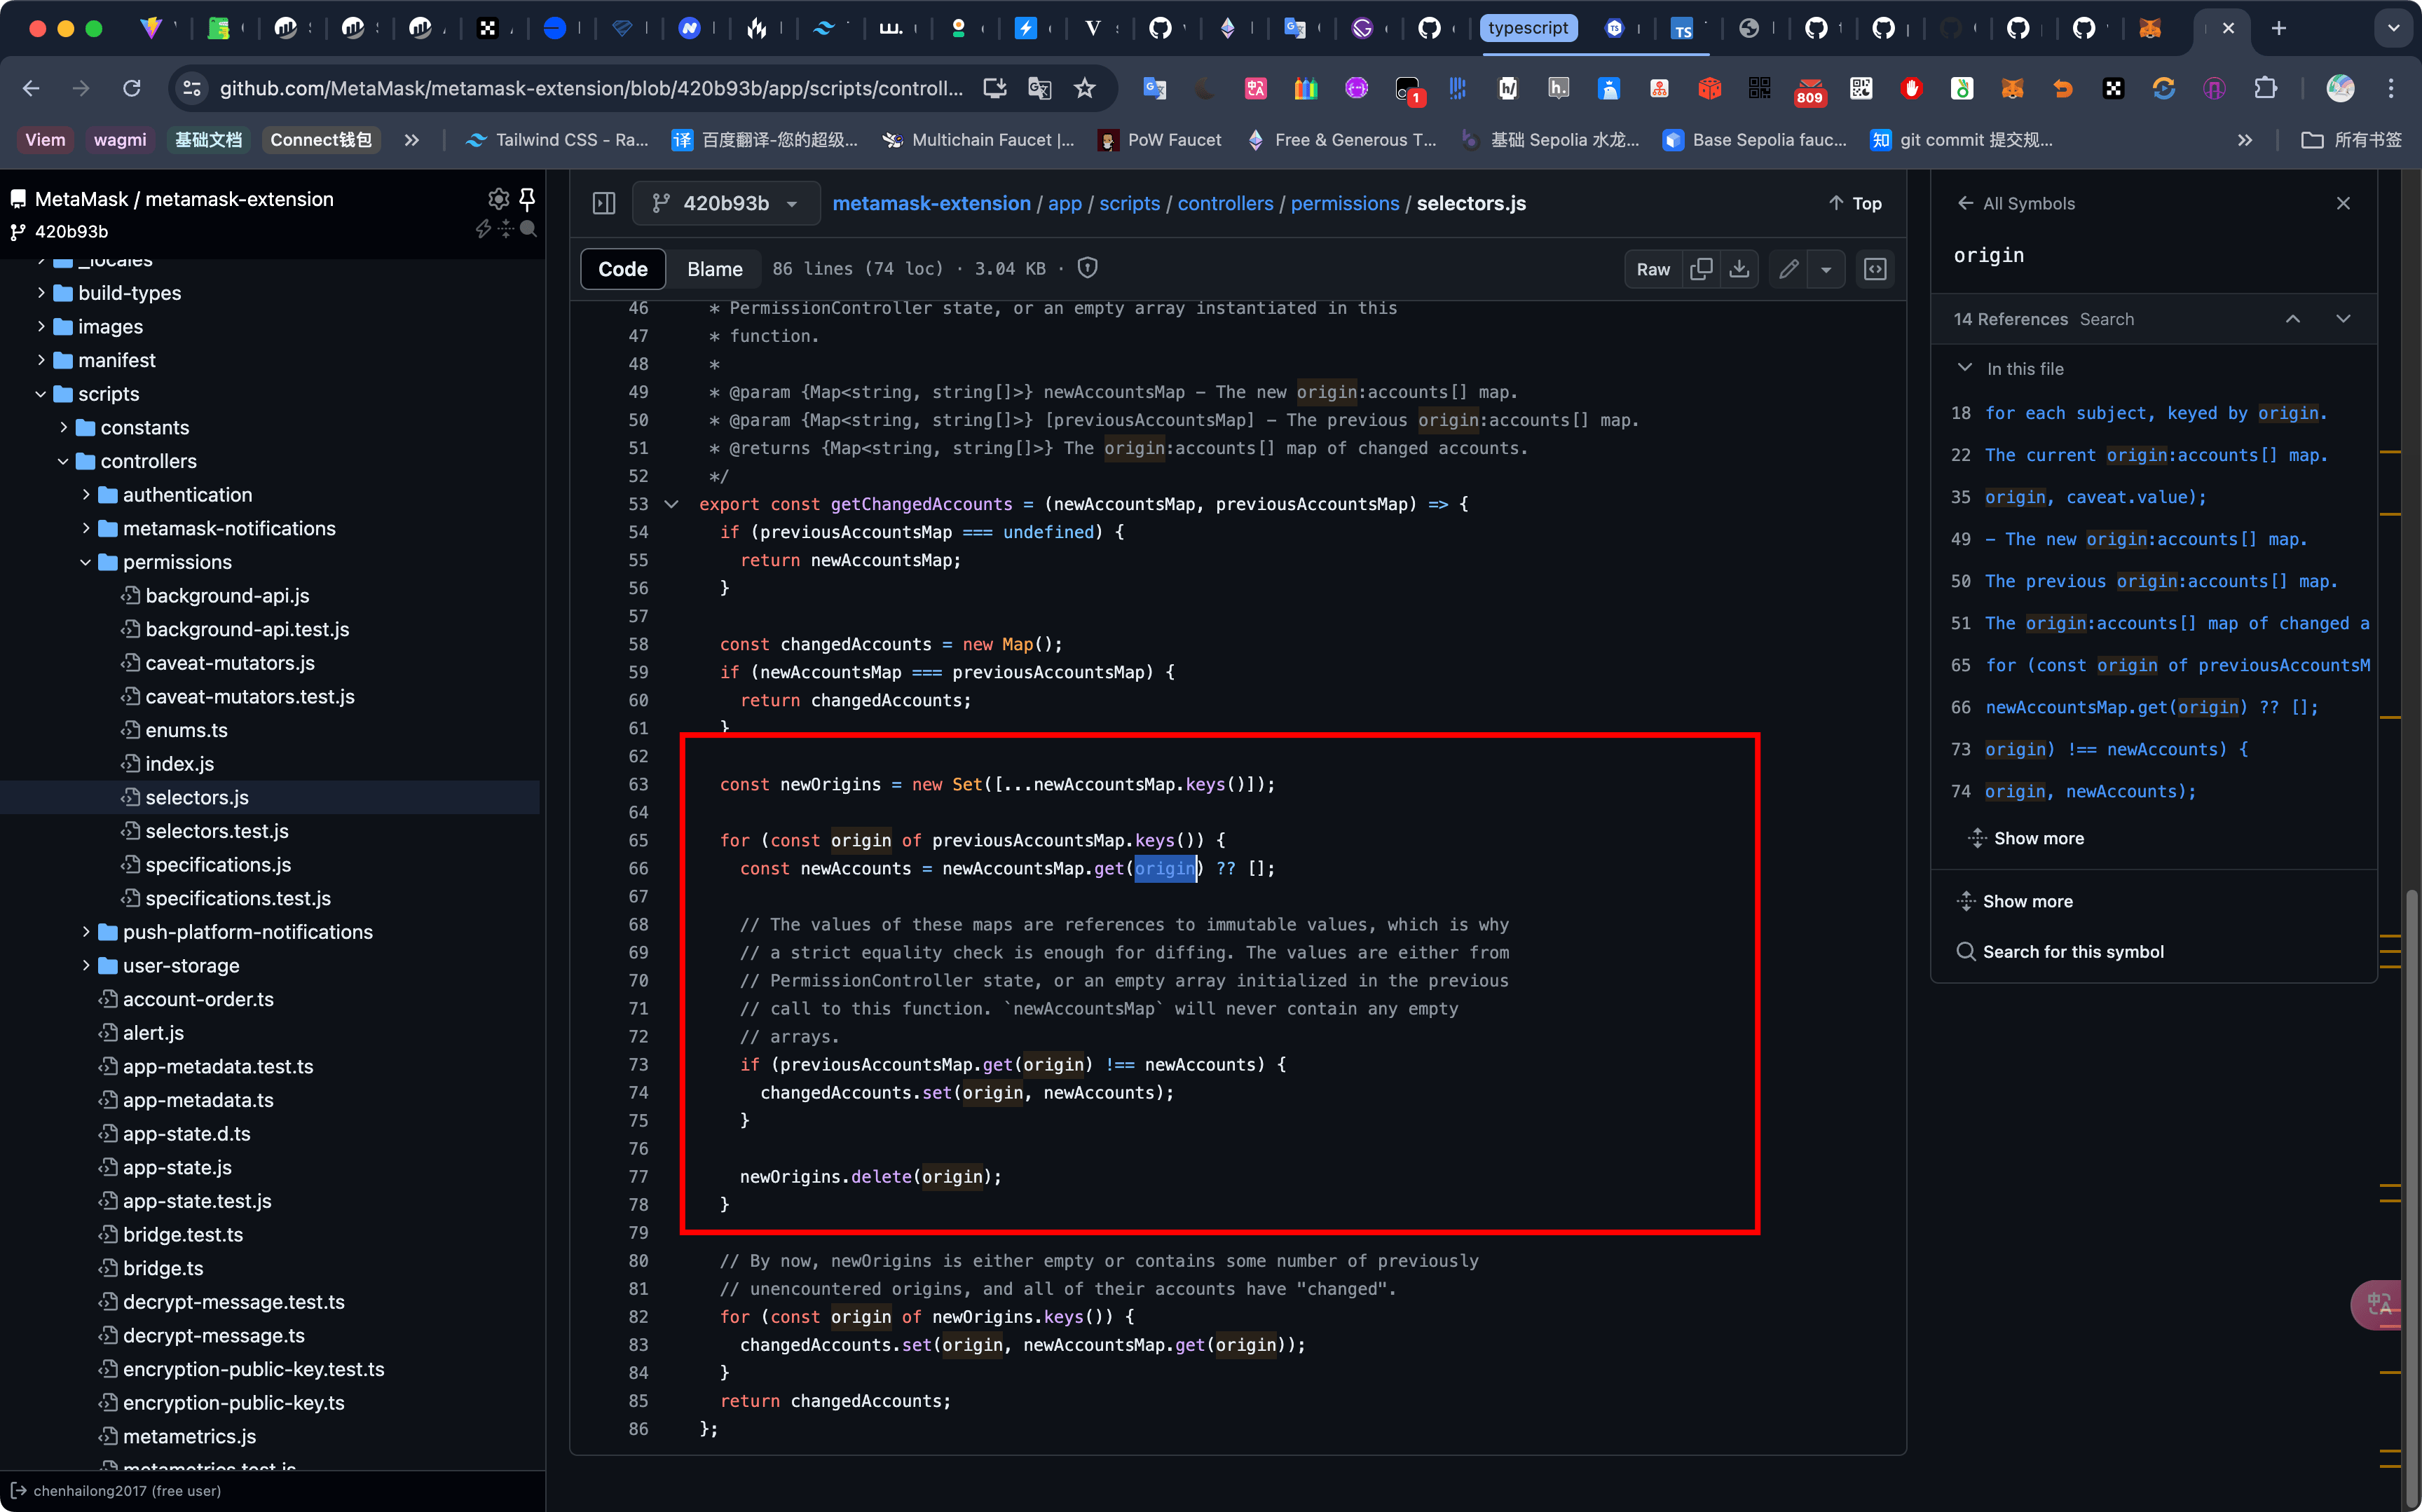This screenshot has height=1512, width=2422.
Task: Open install app icon in address bar
Action: (x=995, y=88)
